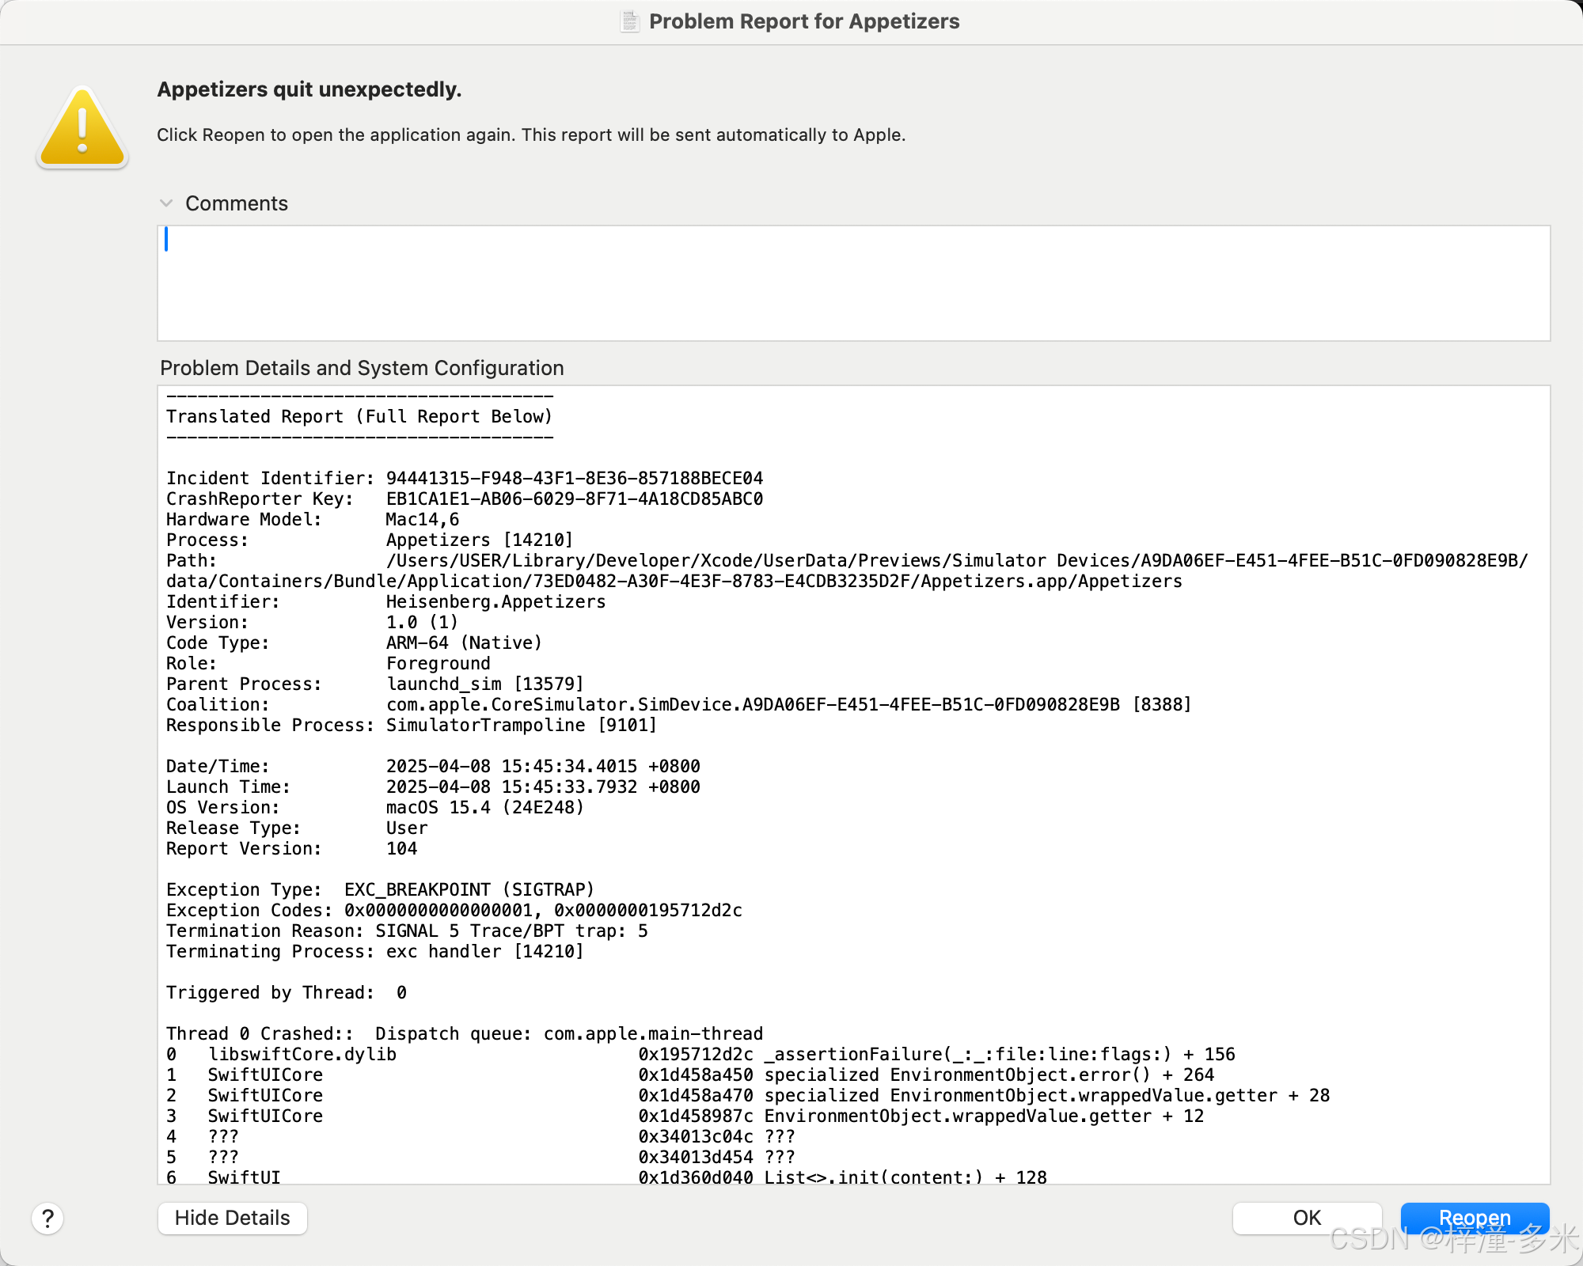Viewport: 1583px width, 1266px height.
Task: Click the Heisenberg.Appetizers identifier text
Action: pyautogui.click(x=495, y=601)
